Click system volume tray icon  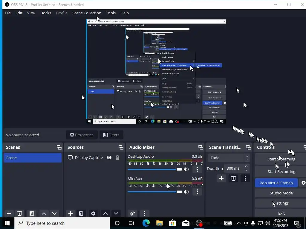point(267,223)
